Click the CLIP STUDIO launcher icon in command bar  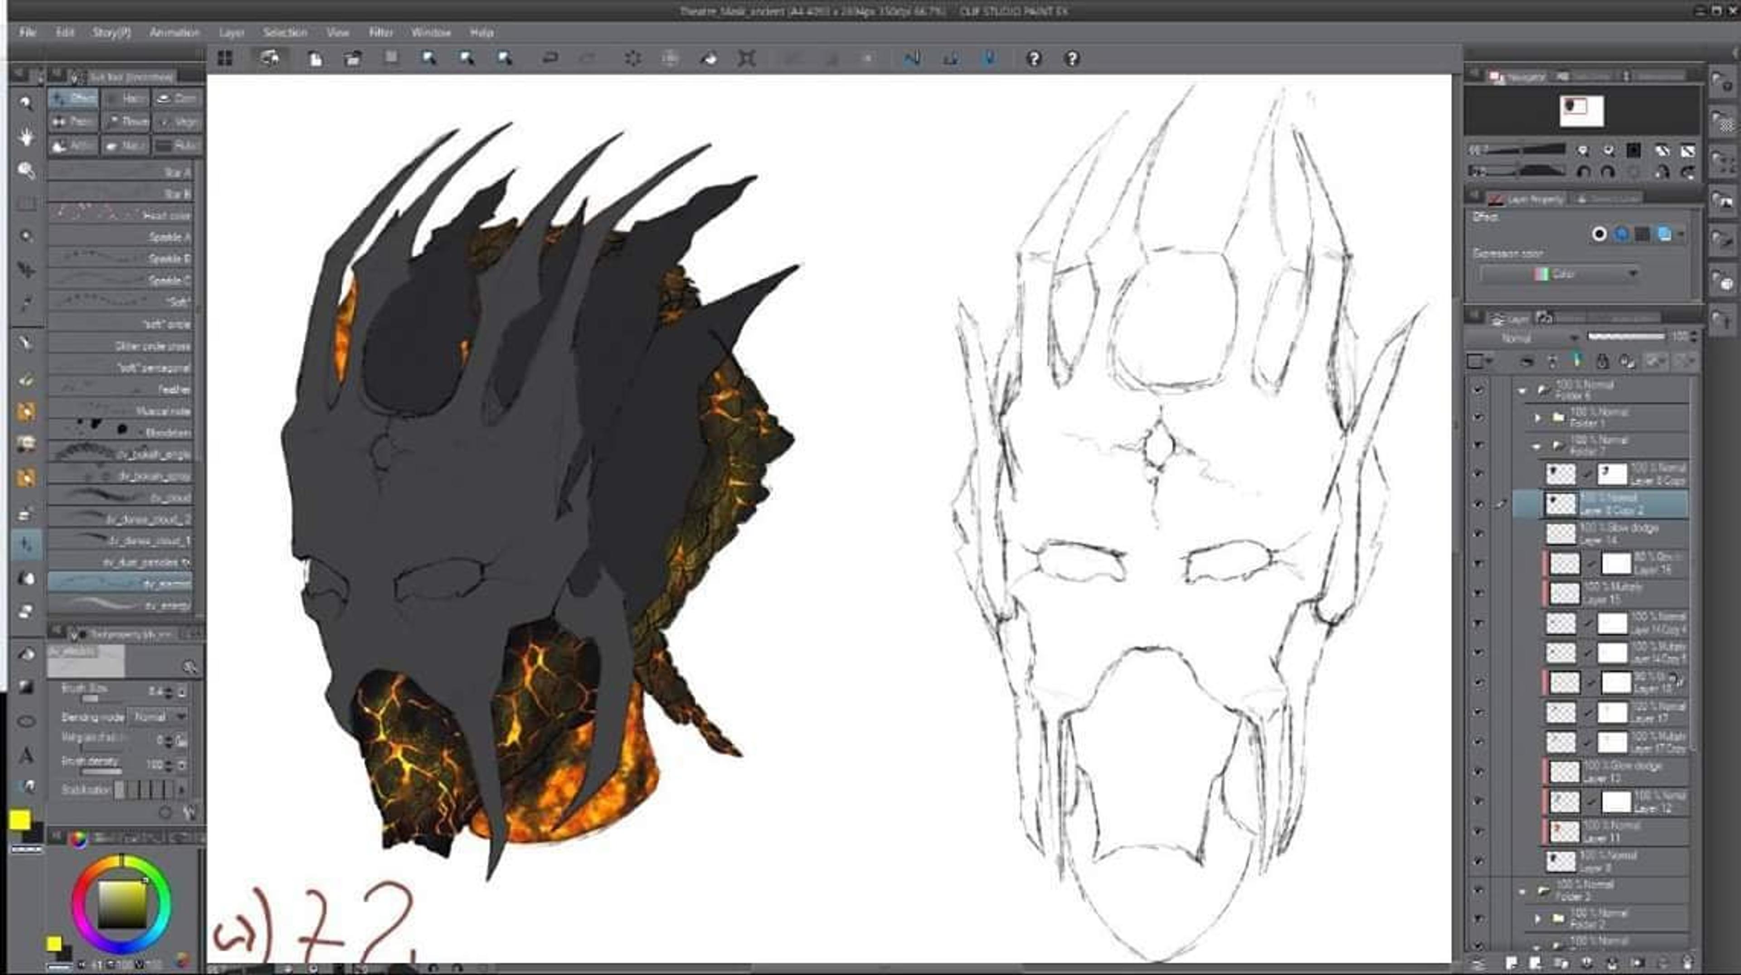(x=269, y=58)
